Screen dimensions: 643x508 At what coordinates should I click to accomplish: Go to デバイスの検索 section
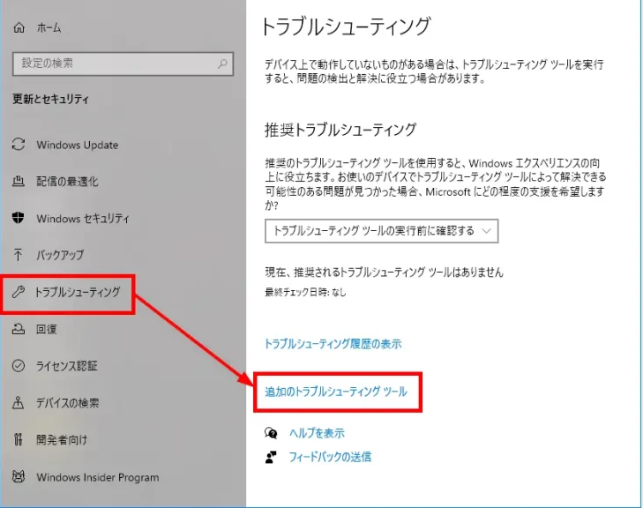point(68,403)
